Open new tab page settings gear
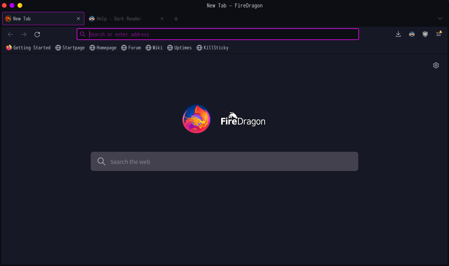The image size is (449, 266). pos(436,65)
